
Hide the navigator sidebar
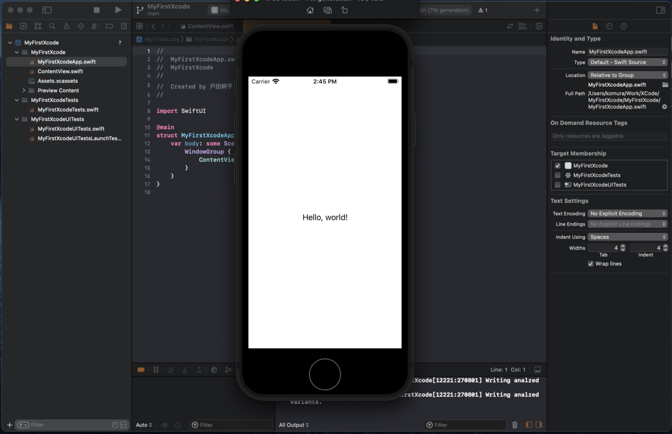coord(47,10)
